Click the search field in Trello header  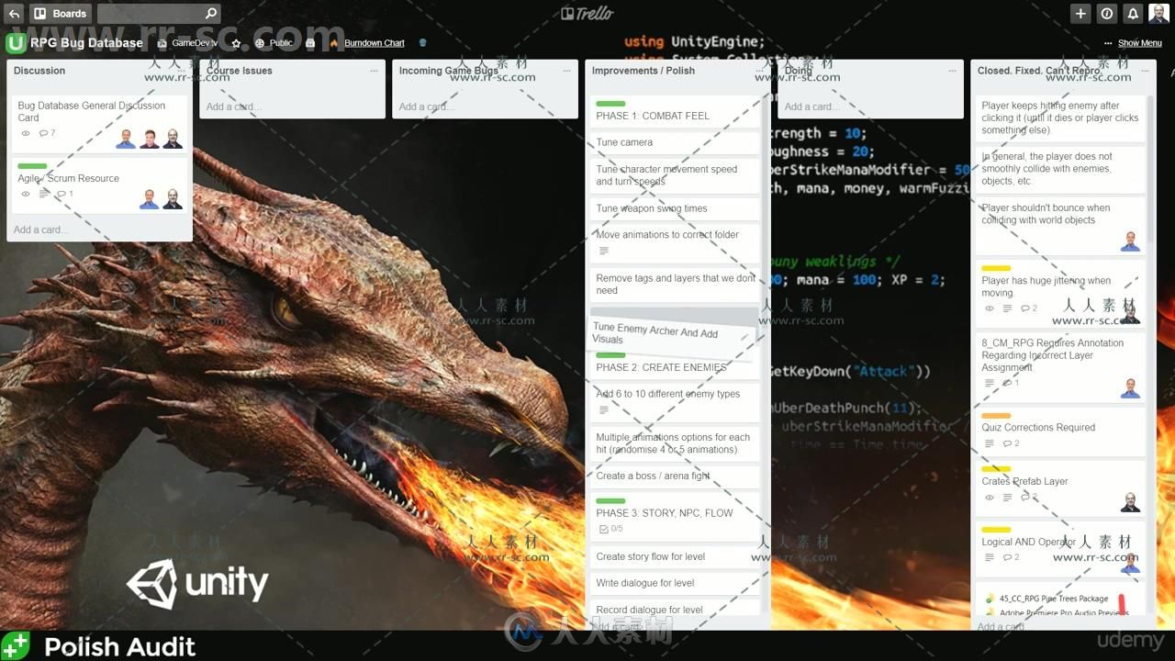point(158,13)
